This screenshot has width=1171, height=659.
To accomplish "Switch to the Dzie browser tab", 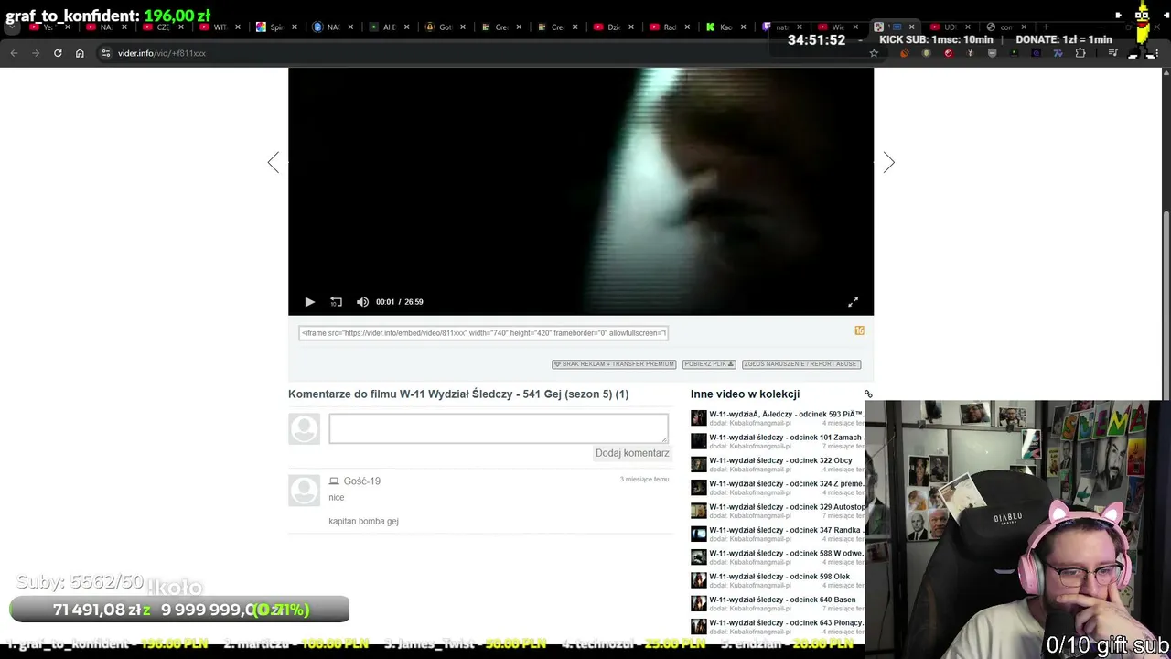I will tap(613, 27).
